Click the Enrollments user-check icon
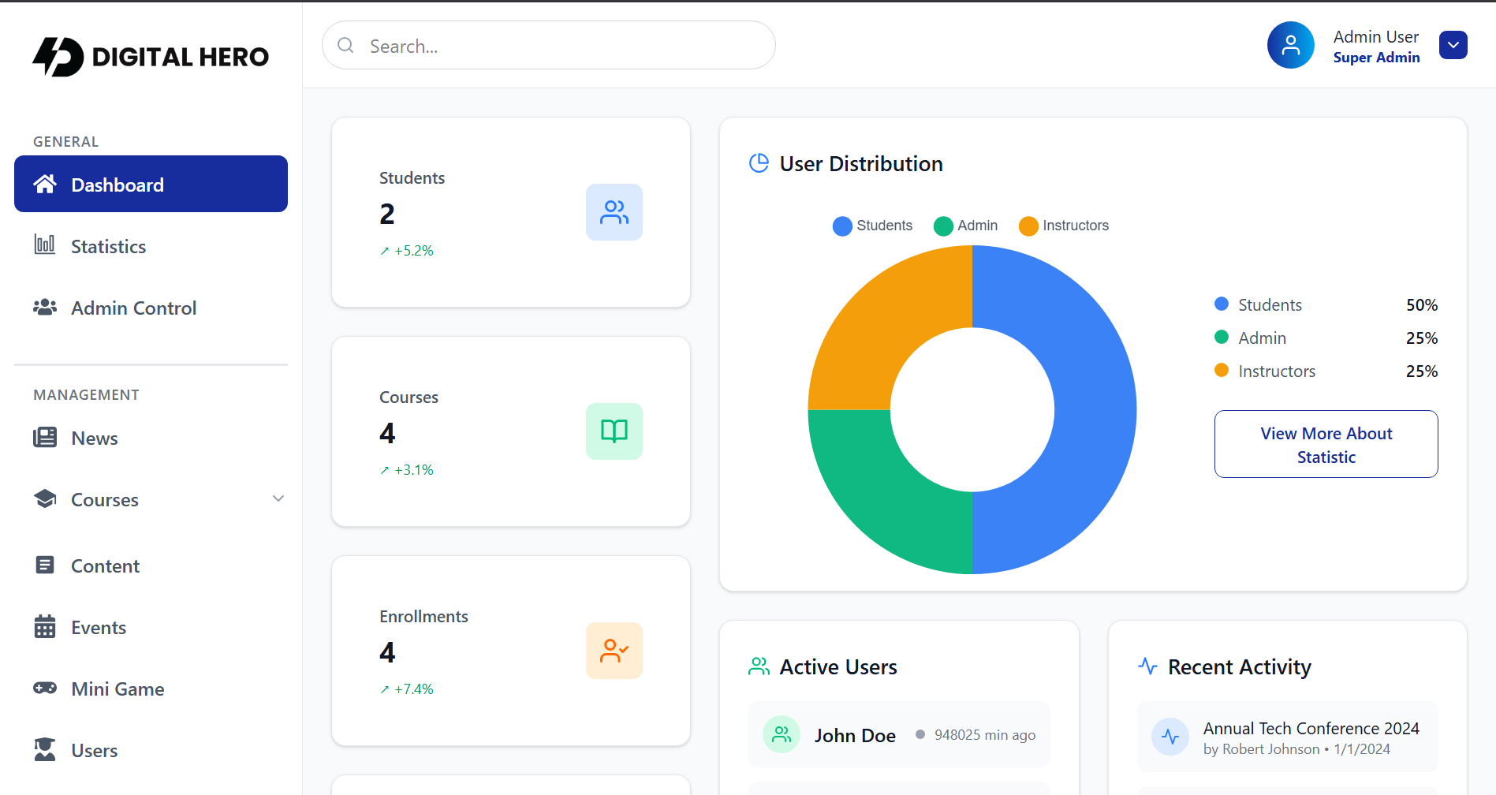1496x795 pixels. coord(614,651)
